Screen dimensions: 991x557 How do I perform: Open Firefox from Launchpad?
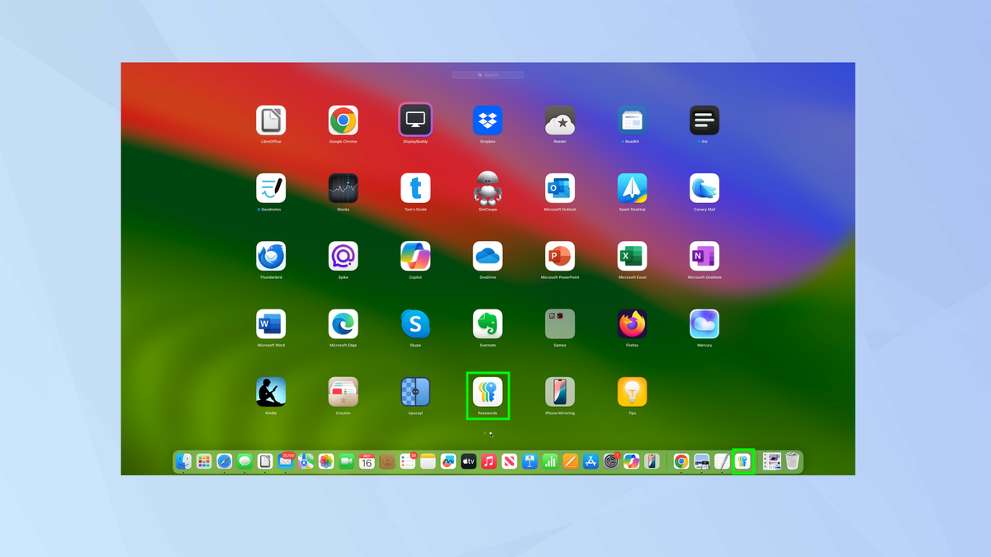click(x=632, y=323)
